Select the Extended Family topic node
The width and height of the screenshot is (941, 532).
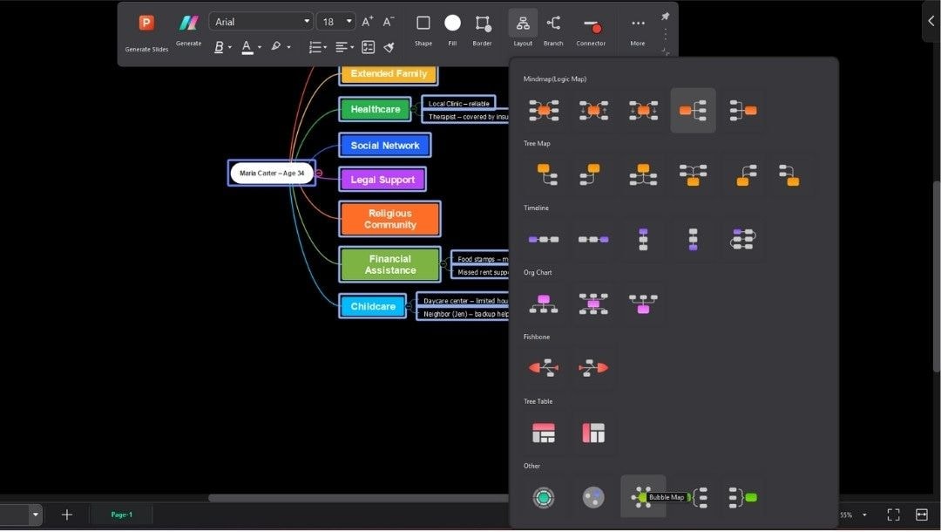point(389,74)
